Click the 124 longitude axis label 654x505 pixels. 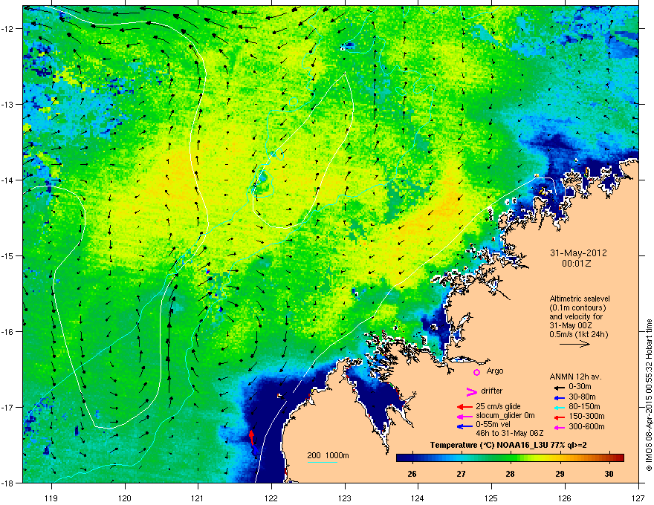[418, 498]
